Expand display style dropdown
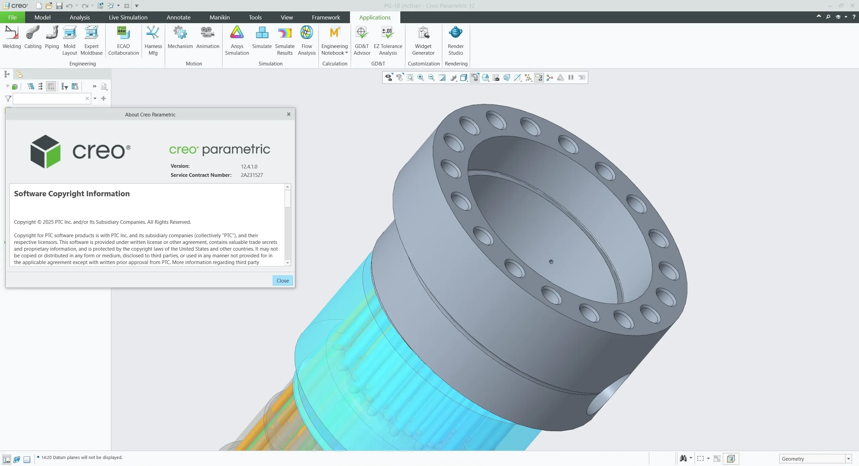The height and width of the screenshot is (466, 859). (463, 77)
